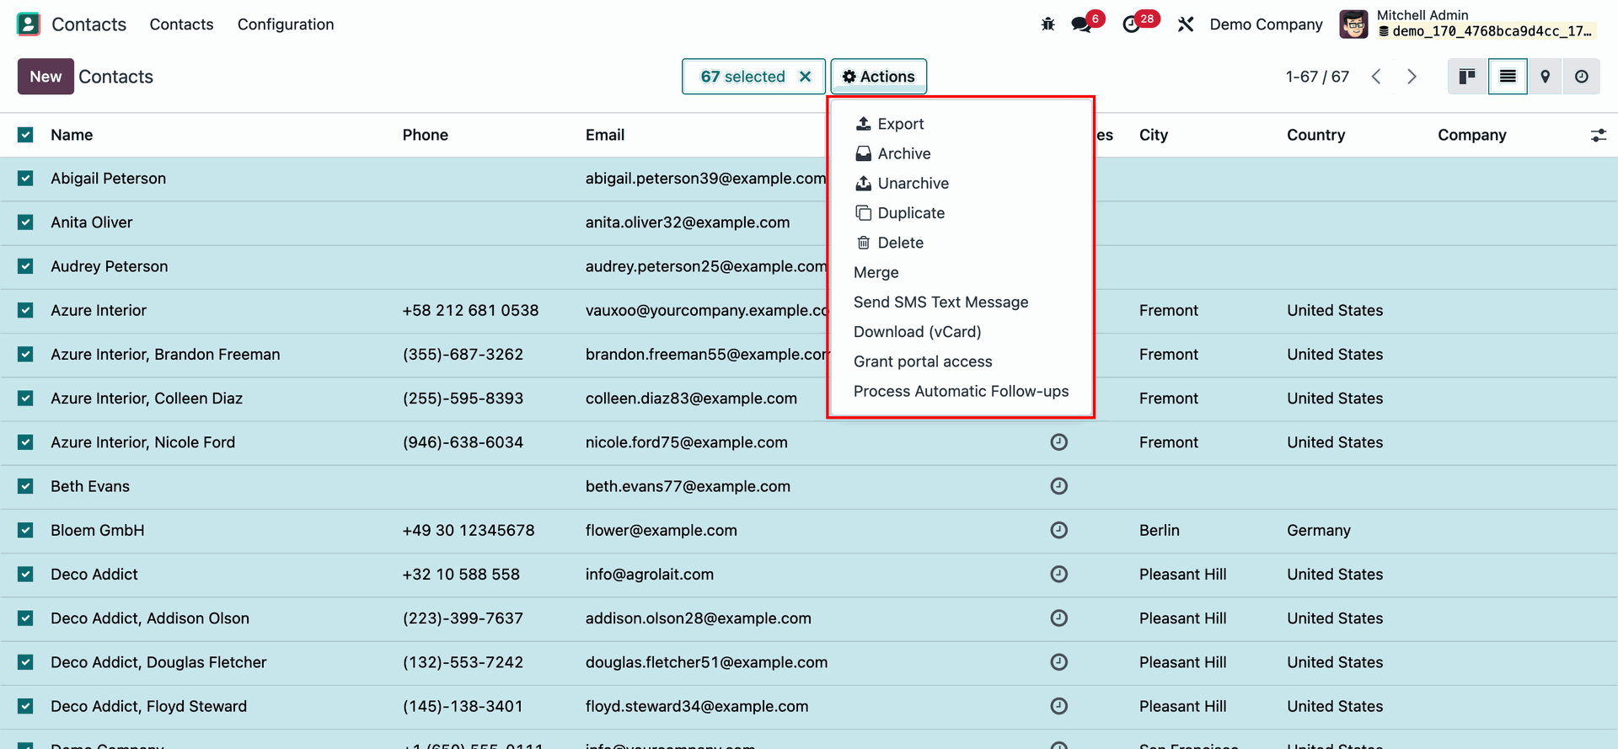Image resolution: width=1618 pixels, height=749 pixels.
Task: Uncheck the select-all header checkbox
Action: [25, 135]
